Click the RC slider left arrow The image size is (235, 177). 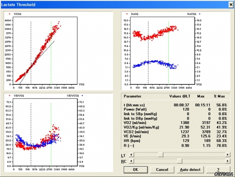tap(131, 161)
